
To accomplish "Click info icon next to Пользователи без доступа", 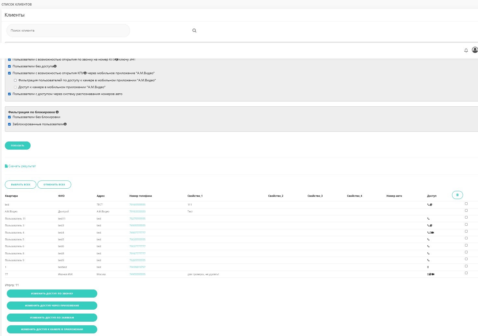I will tap(55, 66).
